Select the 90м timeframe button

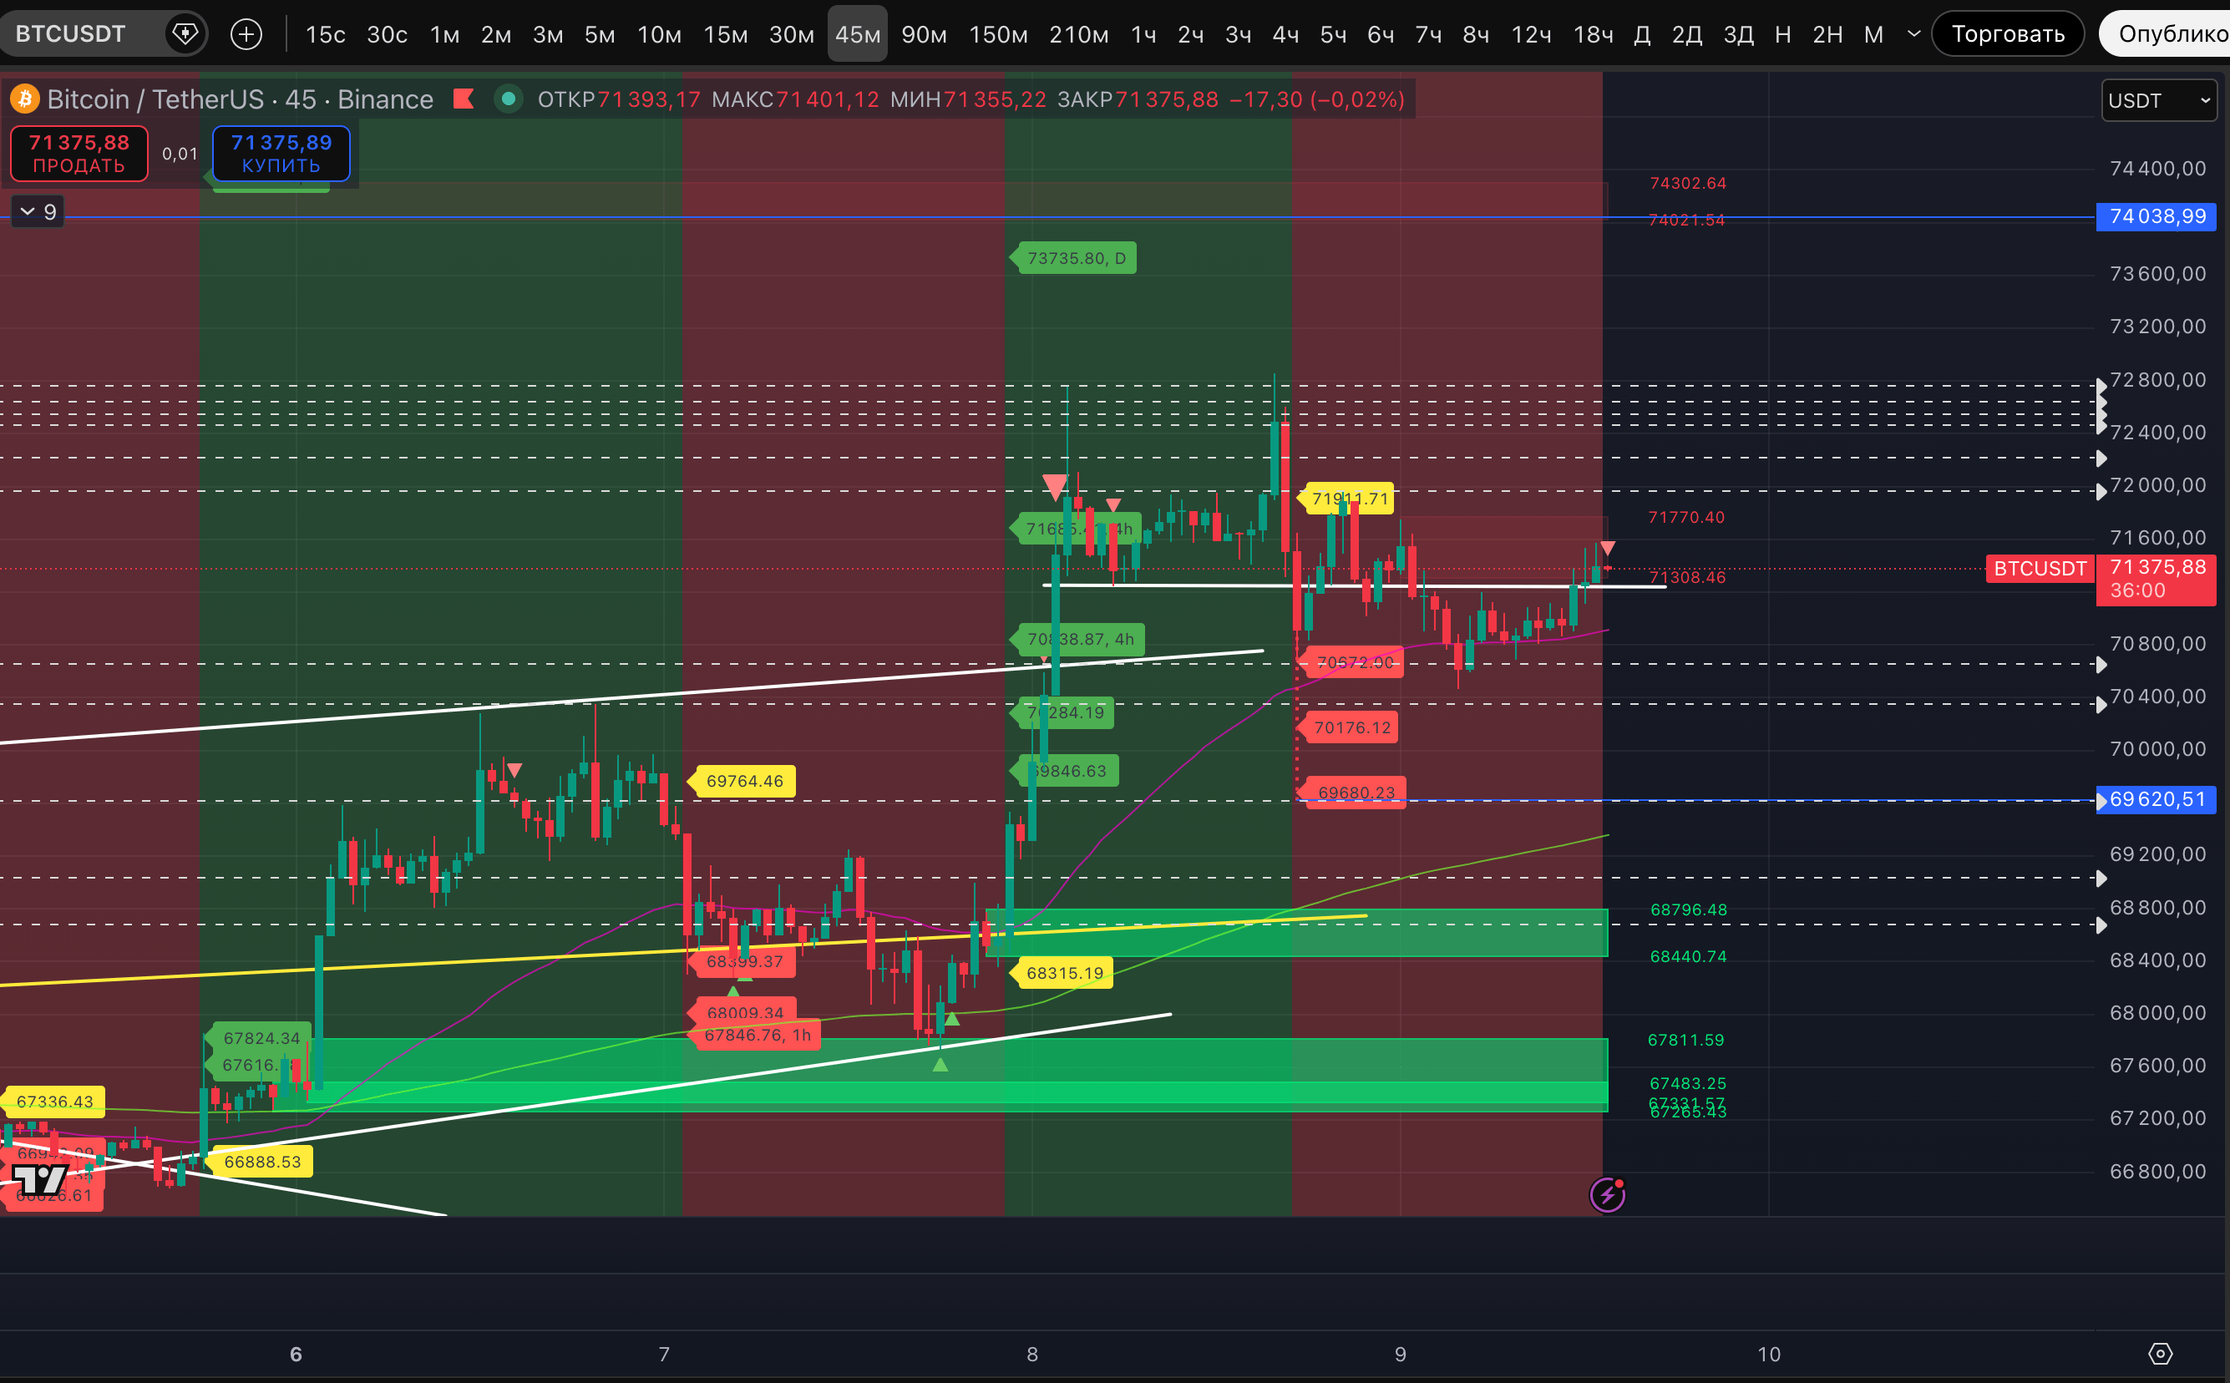pos(923,35)
